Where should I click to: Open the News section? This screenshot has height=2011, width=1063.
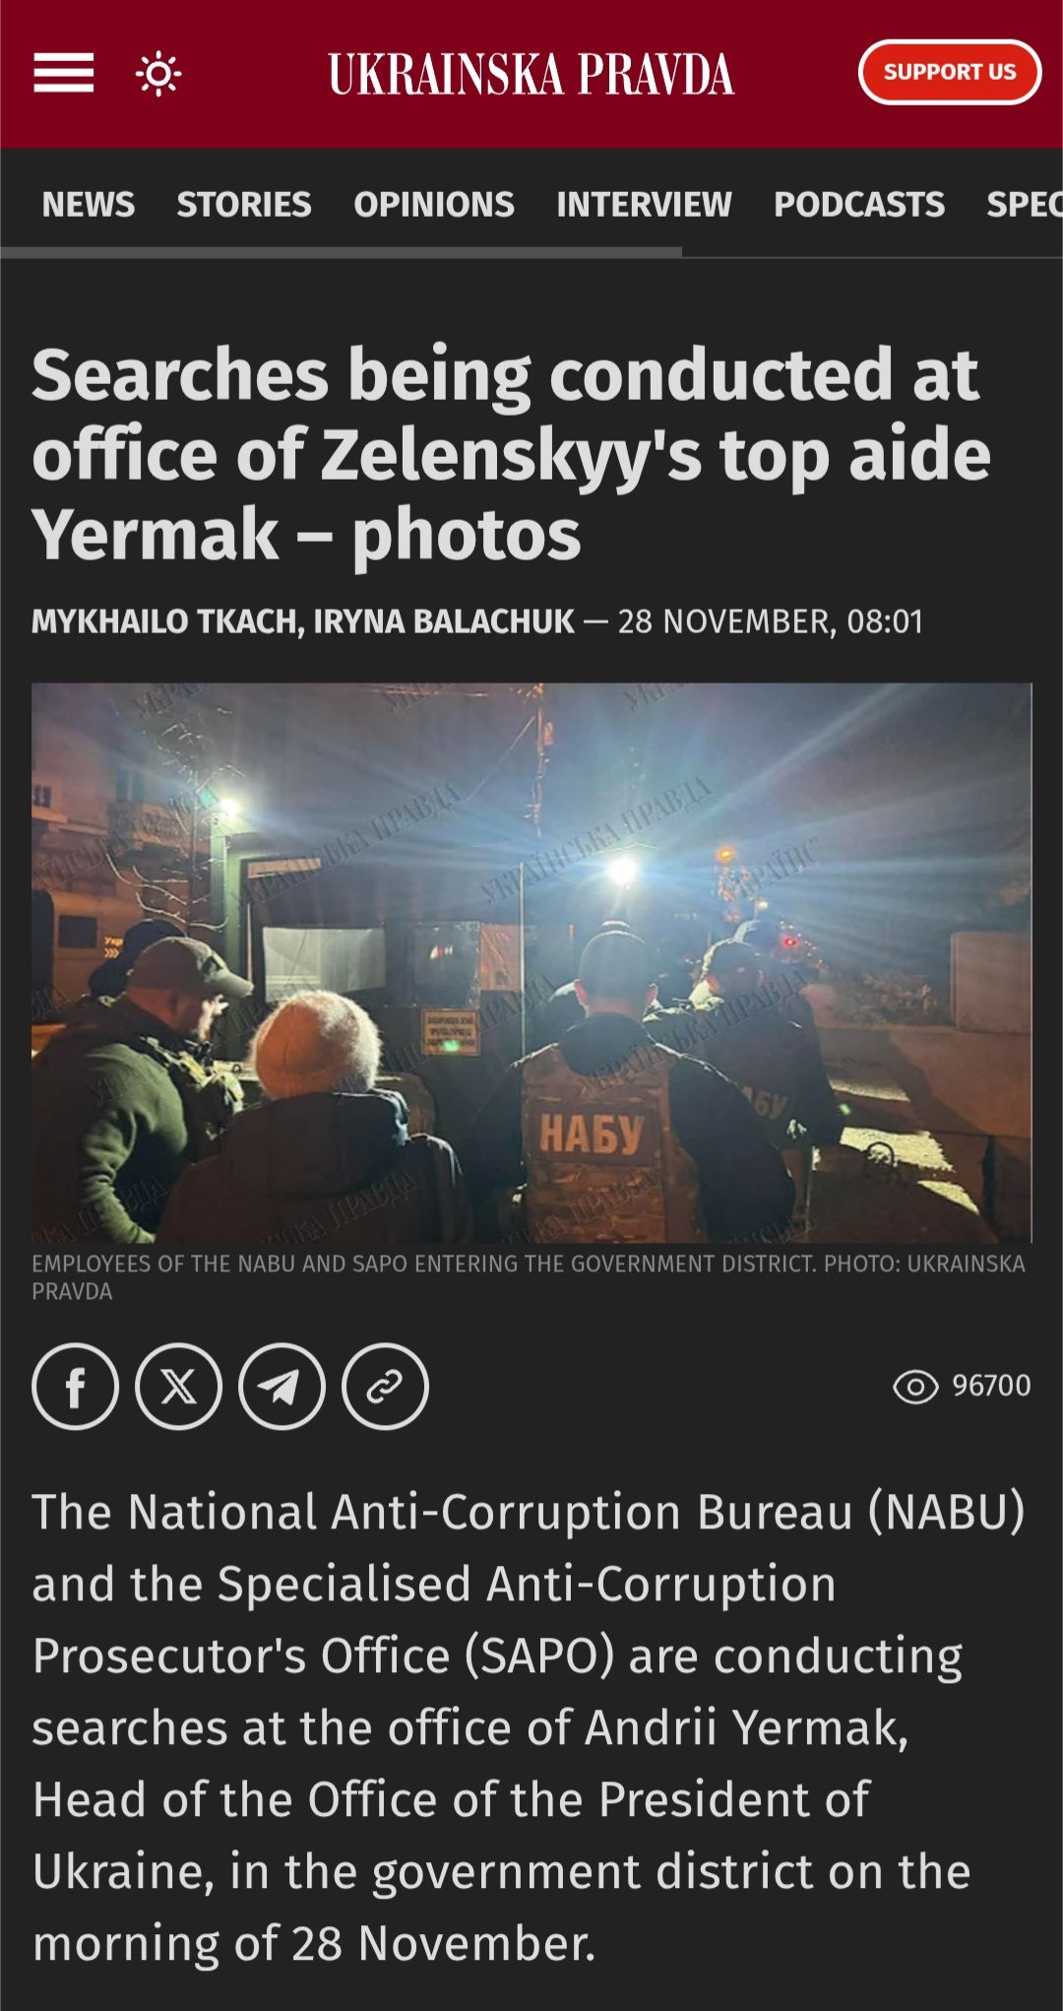tap(89, 204)
